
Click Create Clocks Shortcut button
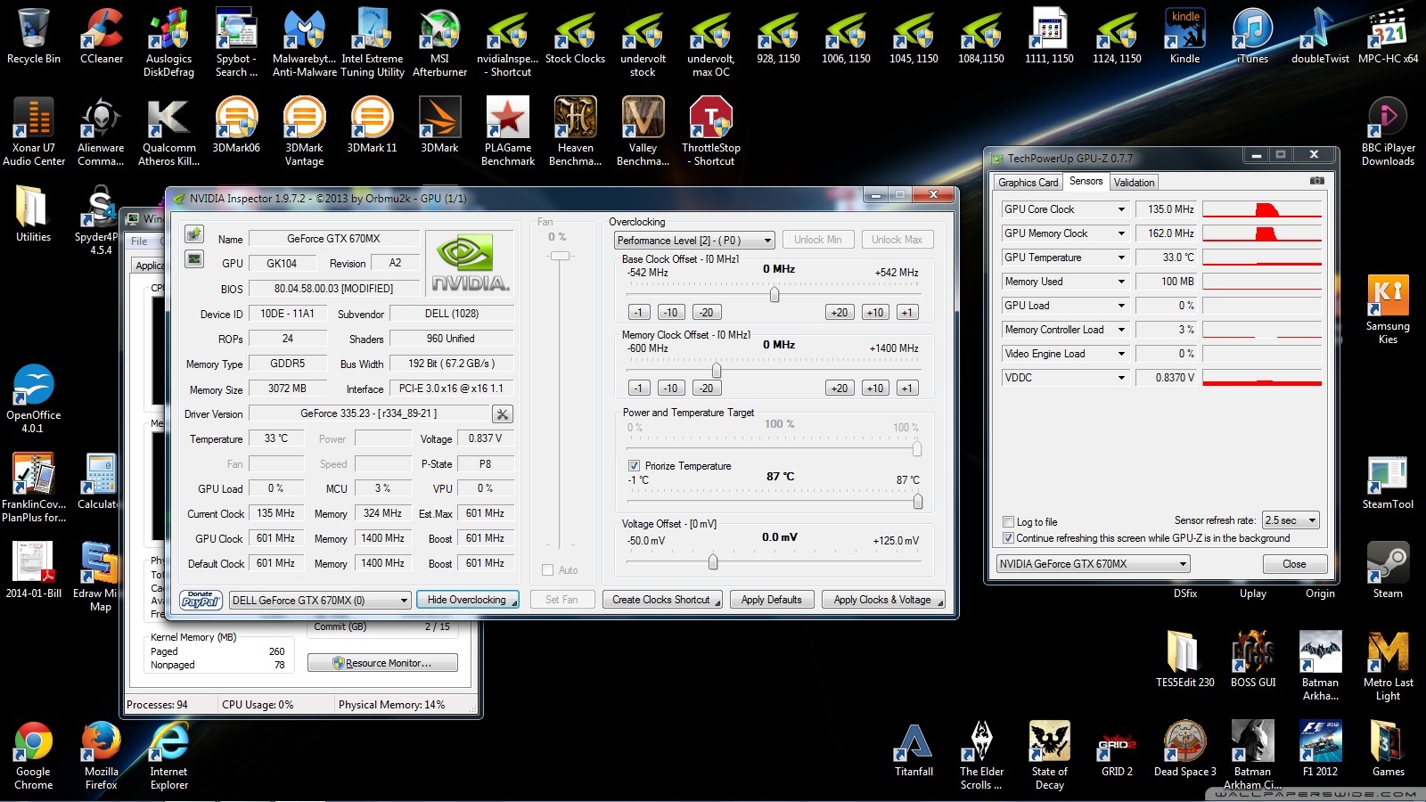662,600
